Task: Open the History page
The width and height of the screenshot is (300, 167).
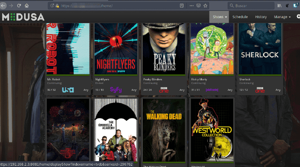Action: (x=261, y=17)
